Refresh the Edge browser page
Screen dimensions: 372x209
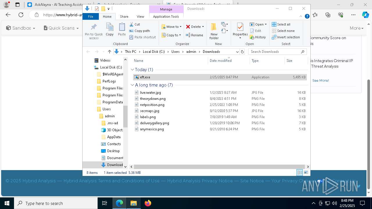click(21, 15)
